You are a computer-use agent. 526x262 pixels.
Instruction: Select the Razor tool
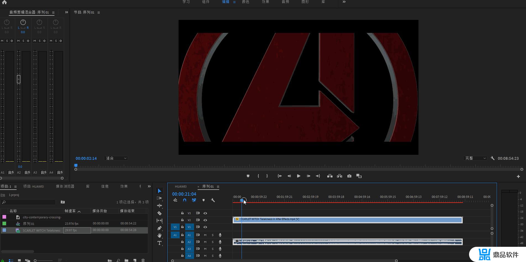(159, 213)
